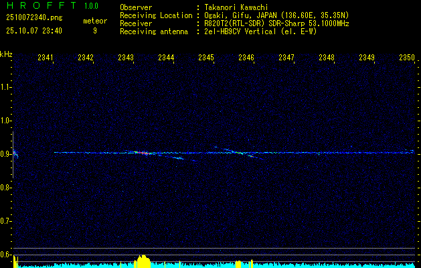Click time marker 2346
The image size is (421, 268).
[x=246, y=58]
